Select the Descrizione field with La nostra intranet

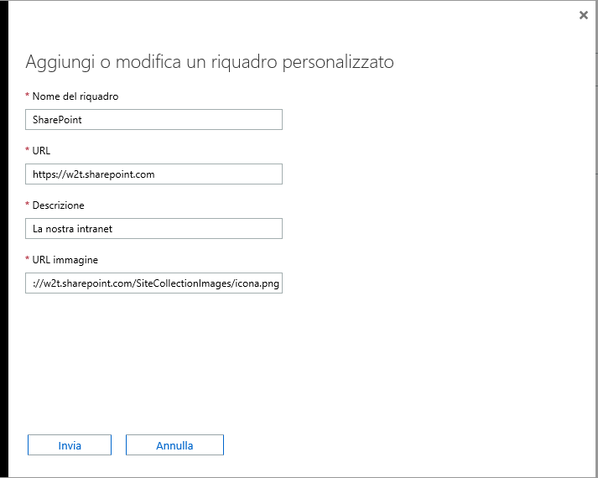coord(153,228)
